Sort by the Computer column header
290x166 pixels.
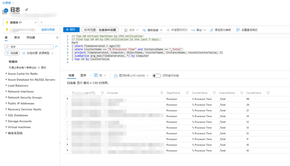pos(112,93)
